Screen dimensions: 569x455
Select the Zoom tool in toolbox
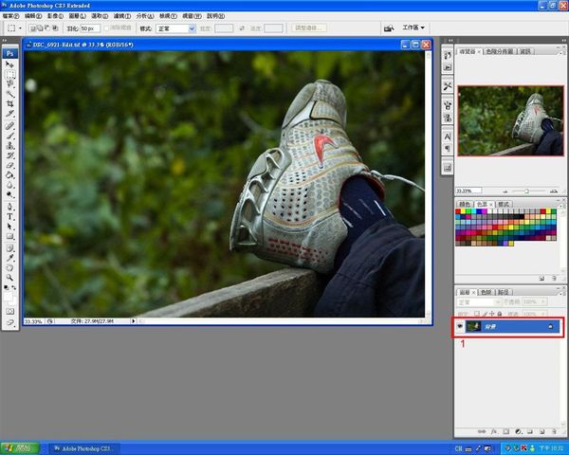(x=9, y=278)
